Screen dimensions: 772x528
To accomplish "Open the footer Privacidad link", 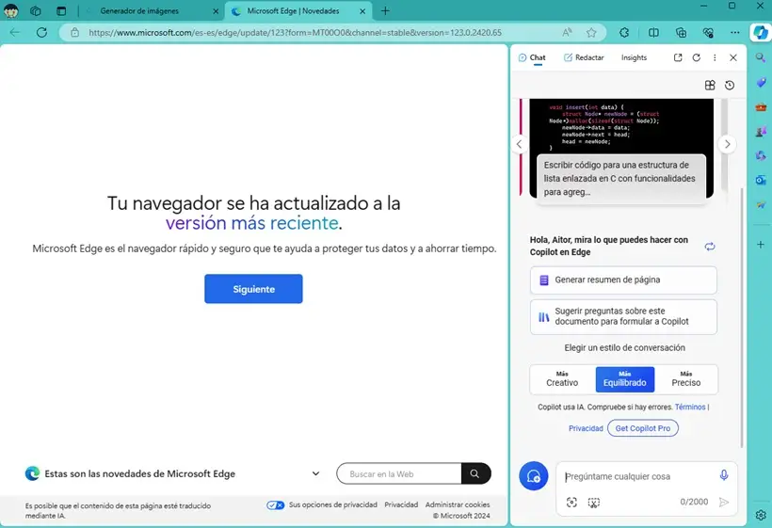I will pos(401,504).
